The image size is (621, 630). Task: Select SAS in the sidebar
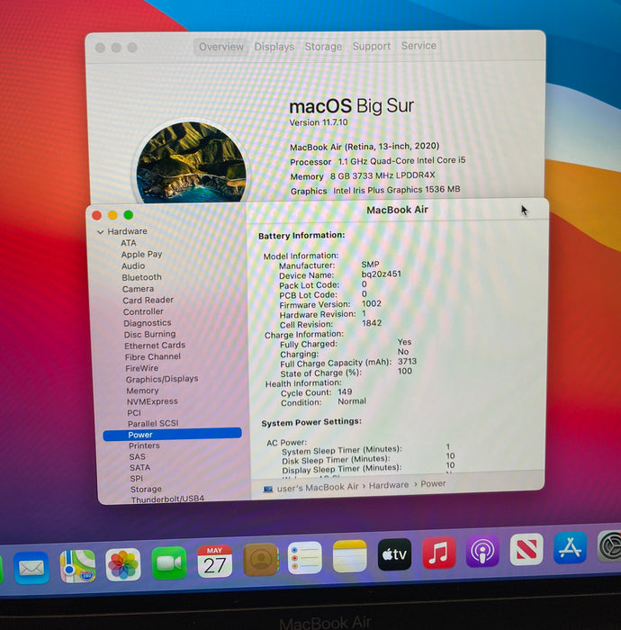click(x=138, y=457)
